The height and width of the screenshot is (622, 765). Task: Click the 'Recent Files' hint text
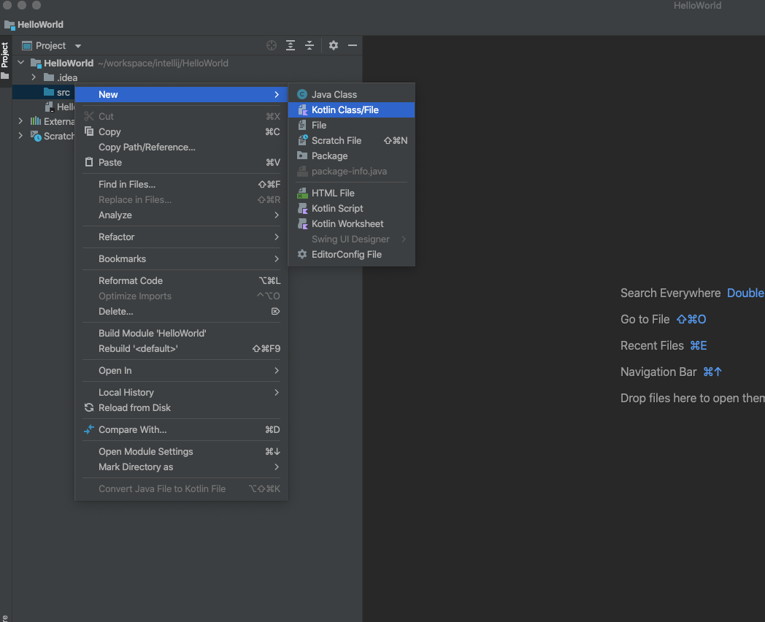(652, 345)
